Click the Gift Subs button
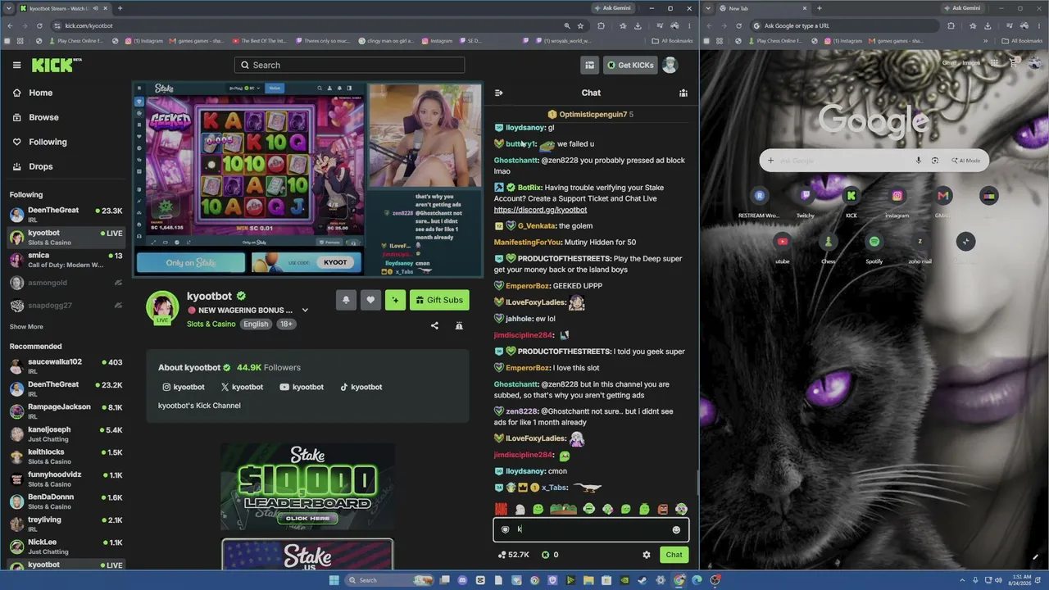This screenshot has height=590, width=1049. point(439,300)
